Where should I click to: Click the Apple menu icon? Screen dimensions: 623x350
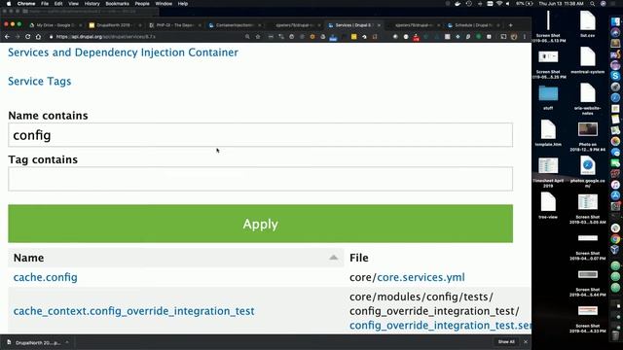9,4
